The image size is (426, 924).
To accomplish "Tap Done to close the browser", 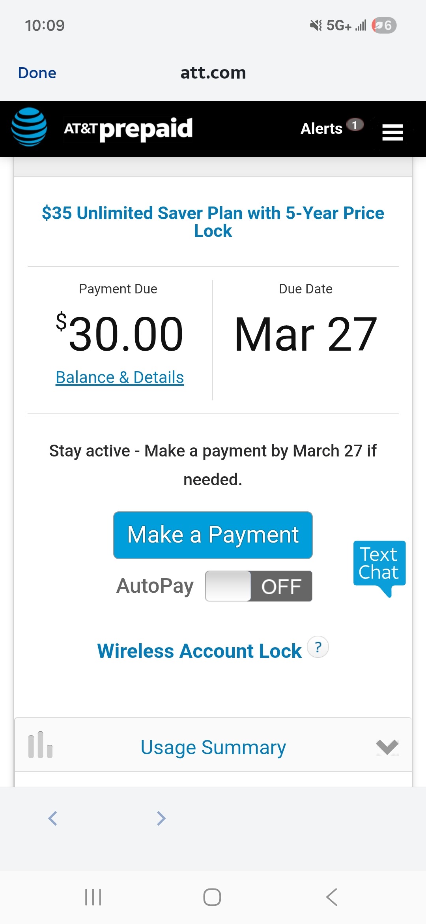I will click(37, 73).
